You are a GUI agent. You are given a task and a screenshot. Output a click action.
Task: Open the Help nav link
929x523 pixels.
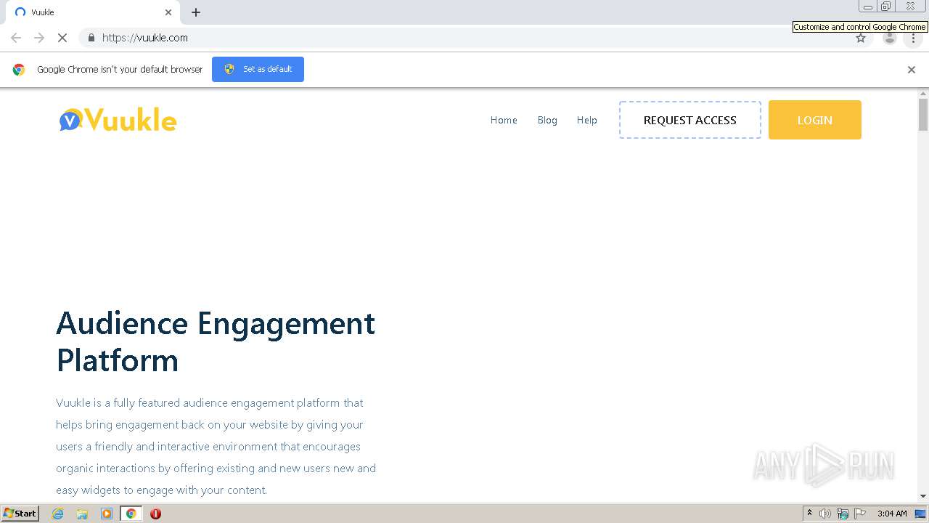[x=586, y=120]
